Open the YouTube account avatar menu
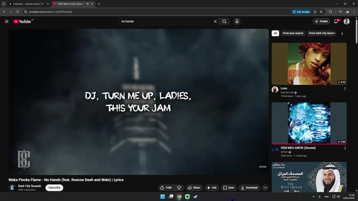 (347, 21)
